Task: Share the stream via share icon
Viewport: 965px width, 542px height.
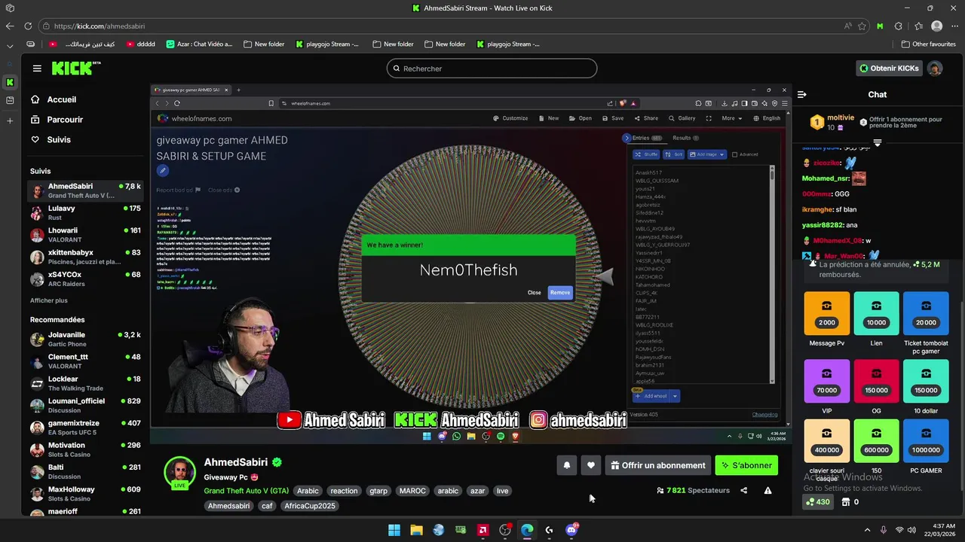Action: pyautogui.click(x=744, y=491)
